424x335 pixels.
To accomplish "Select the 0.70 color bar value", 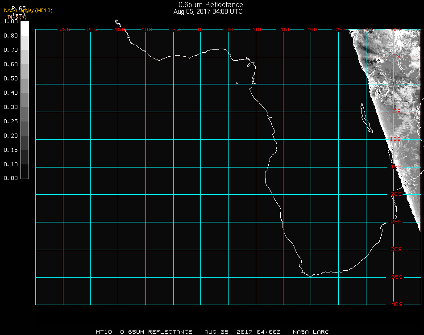I will click(11, 50).
